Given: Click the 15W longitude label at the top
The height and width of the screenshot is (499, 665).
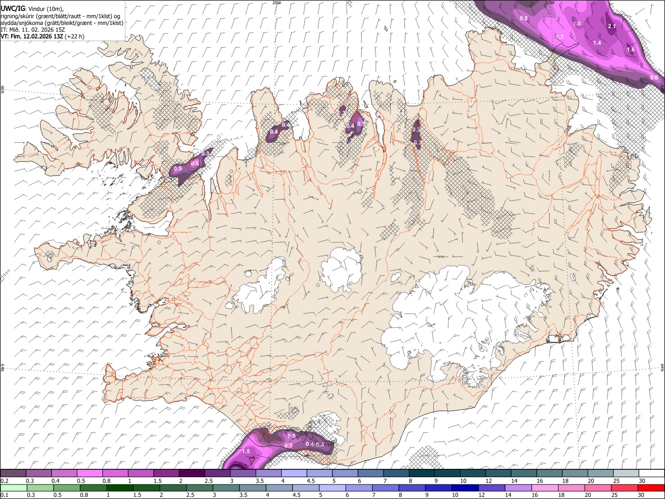Looking at the screenshot, I should (551, 3).
